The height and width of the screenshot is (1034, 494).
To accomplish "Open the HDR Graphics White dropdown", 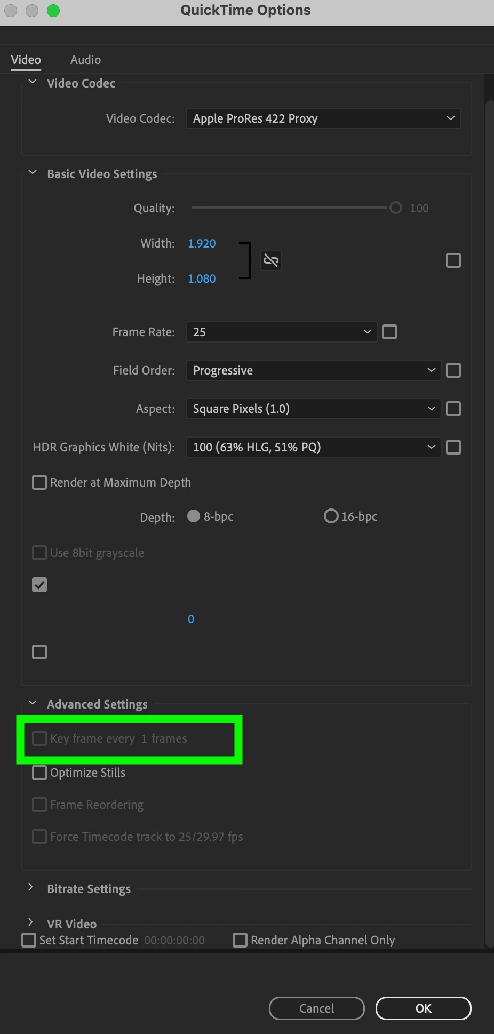I will (x=313, y=447).
